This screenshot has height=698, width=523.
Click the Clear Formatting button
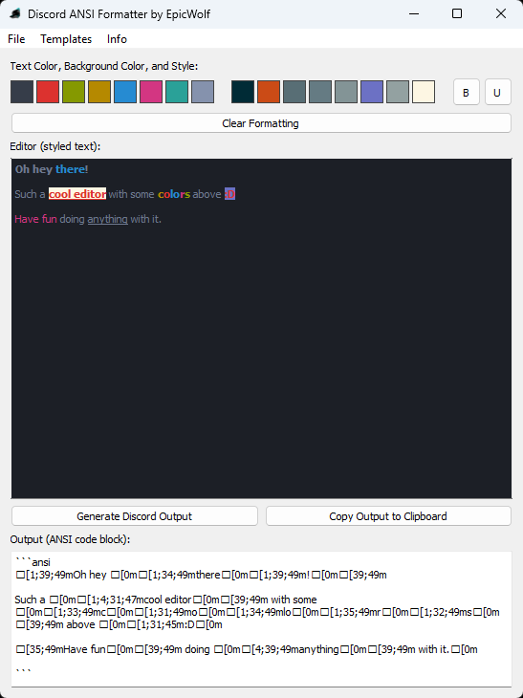click(261, 123)
